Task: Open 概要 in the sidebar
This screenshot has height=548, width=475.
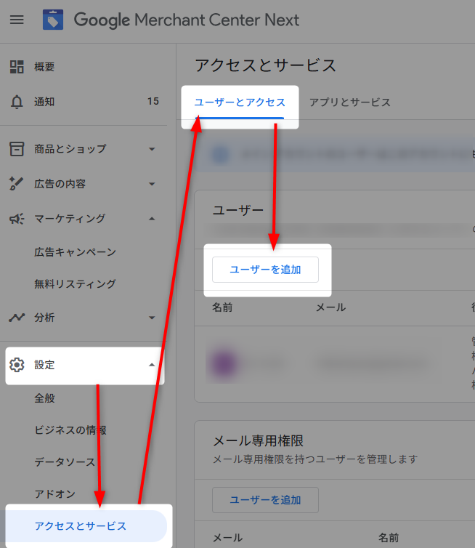Action: (x=44, y=67)
